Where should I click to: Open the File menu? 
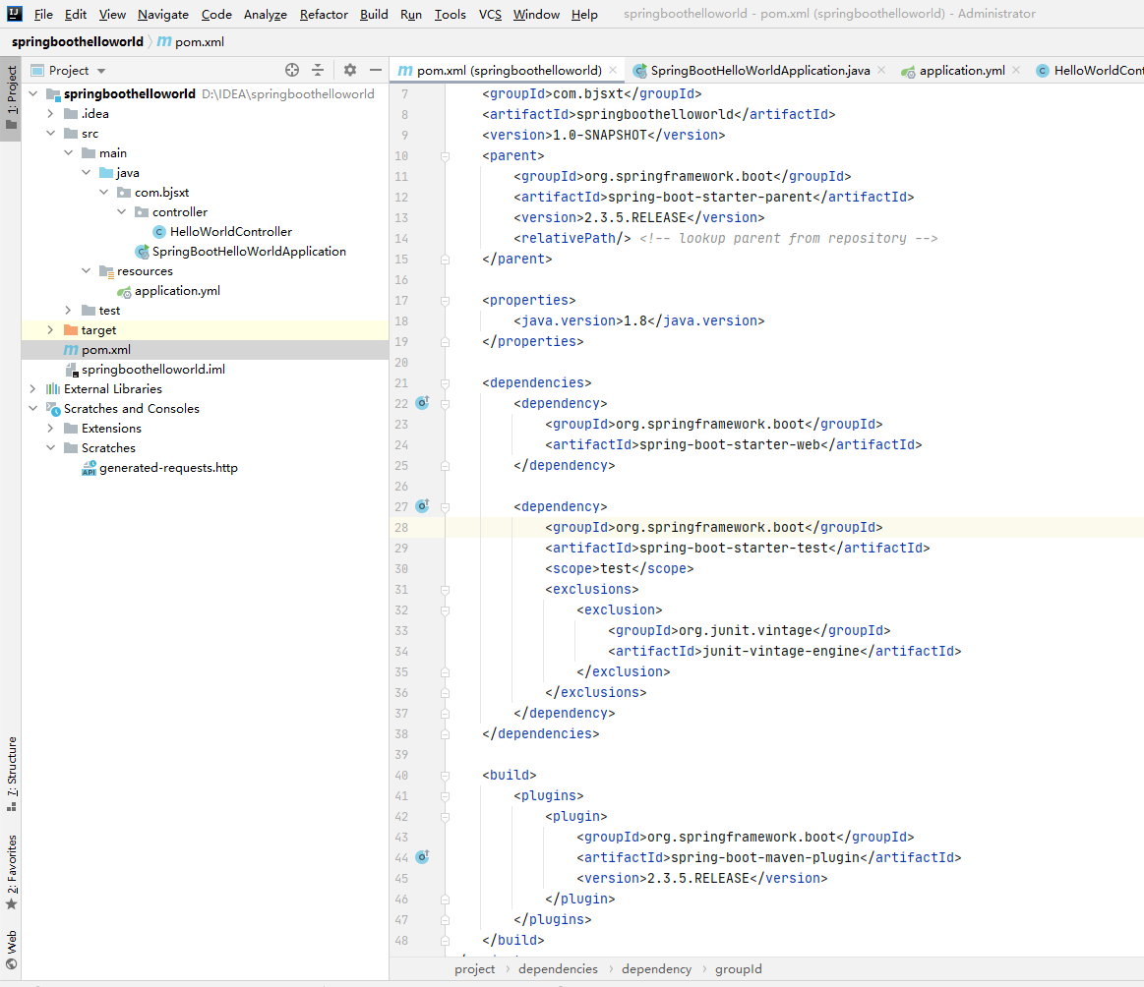43,14
